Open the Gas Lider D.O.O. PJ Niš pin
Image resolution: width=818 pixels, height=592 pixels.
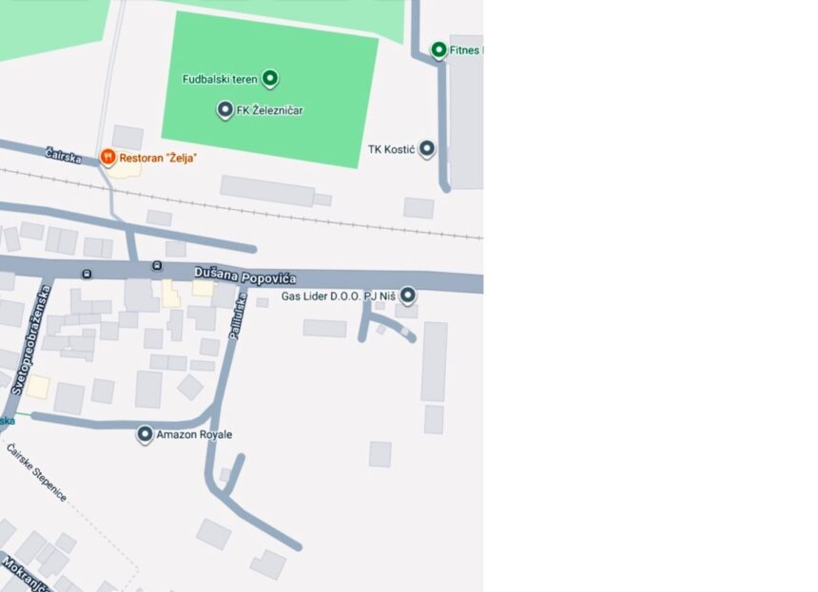pos(407,295)
